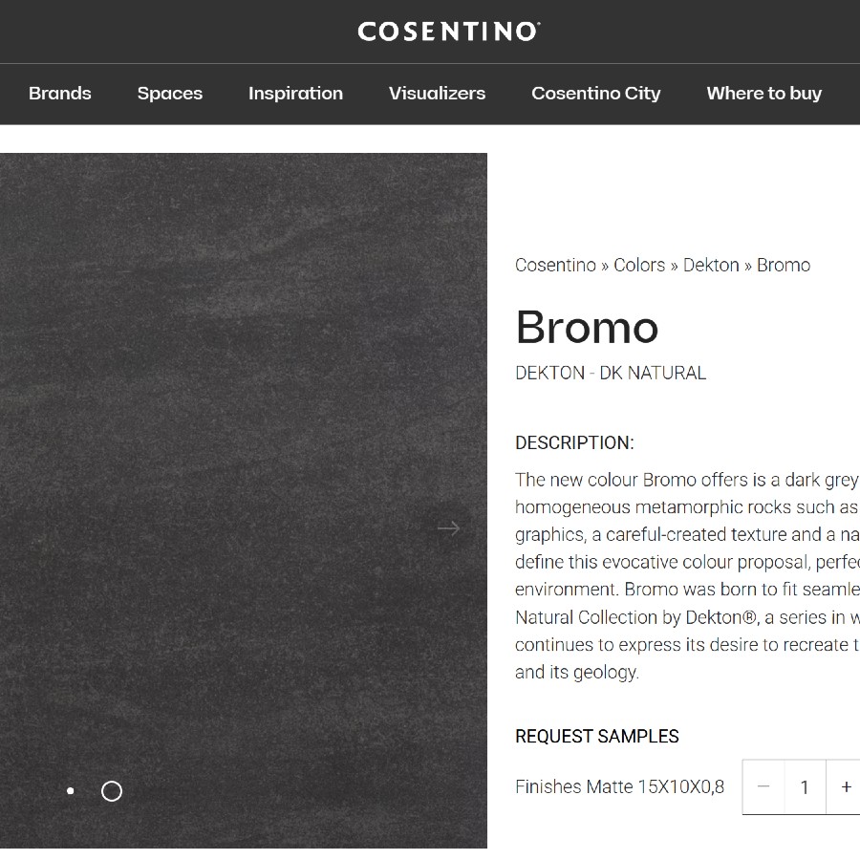Click the next image arrow on the carousel
The height and width of the screenshot is (860, 860).
[x=448, y=527]
